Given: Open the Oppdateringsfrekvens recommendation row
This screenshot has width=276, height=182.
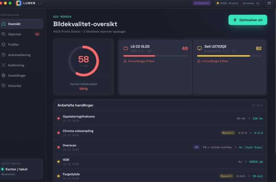Looking at the screenshot, I should pyautogui.click(x=160, y=118).
